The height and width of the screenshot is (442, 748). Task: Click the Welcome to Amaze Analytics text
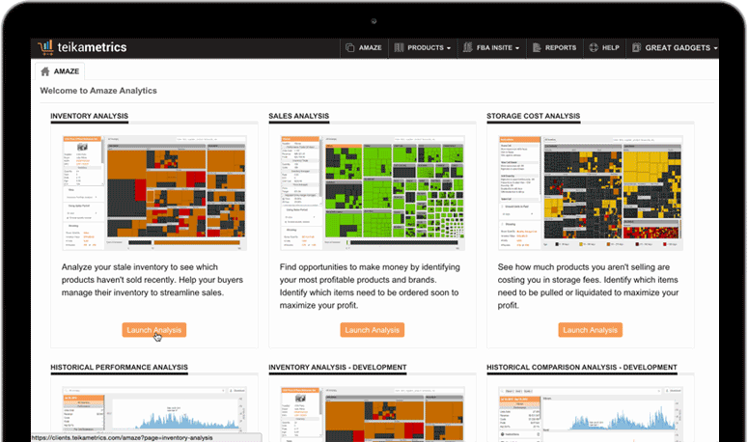pyautogui.click(x=98, y=91)
